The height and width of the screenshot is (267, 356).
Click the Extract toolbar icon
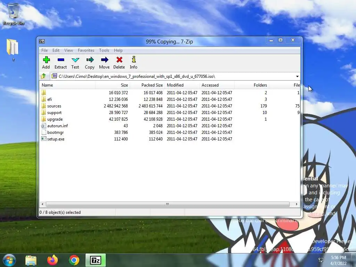point(61,60)
